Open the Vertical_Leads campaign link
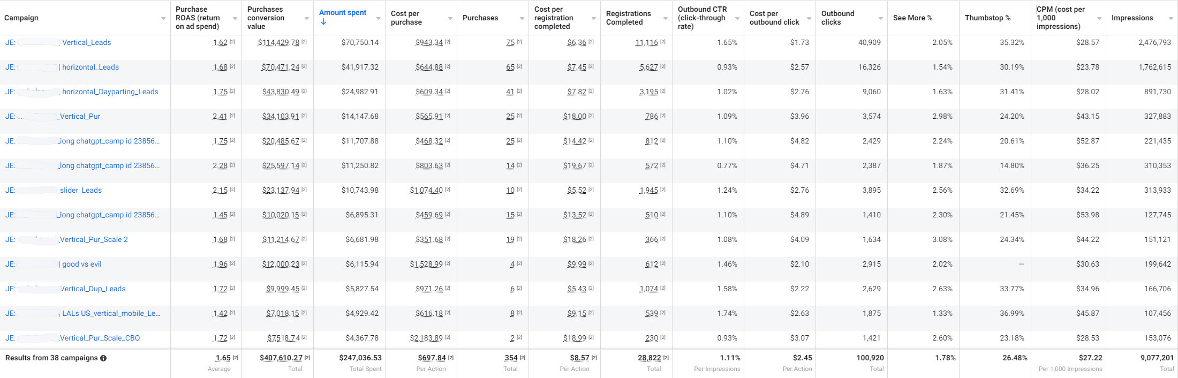The image size is (1178, 378). tap(86, 42)
